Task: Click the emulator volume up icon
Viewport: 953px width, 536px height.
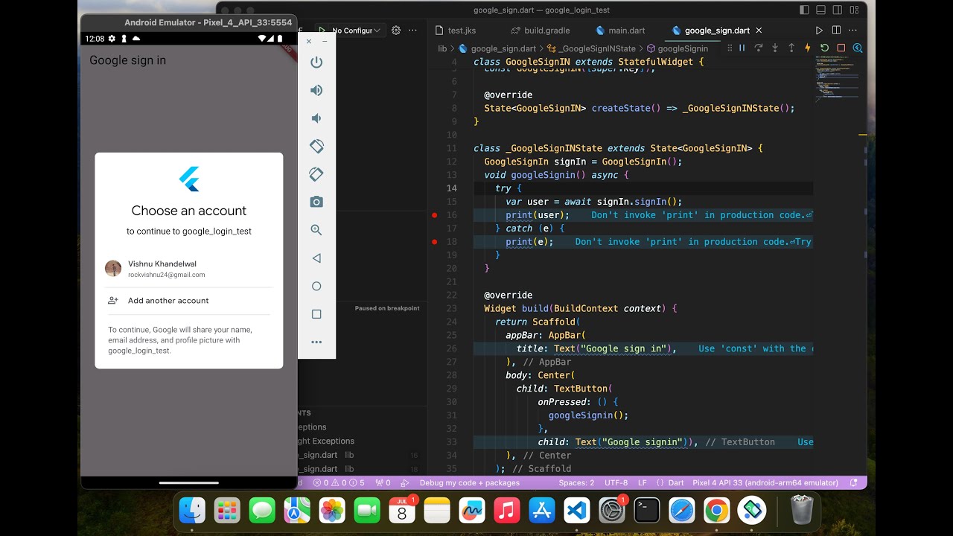Action: [316, 90]
